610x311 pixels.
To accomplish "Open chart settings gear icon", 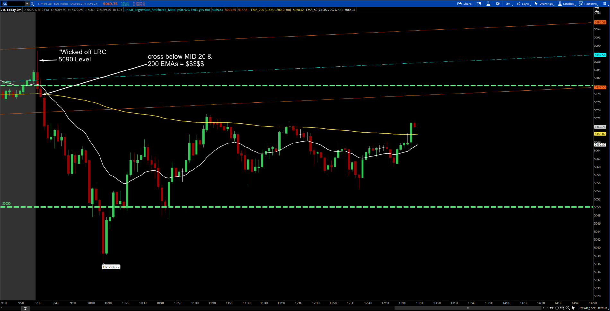I will coord(498,4).
